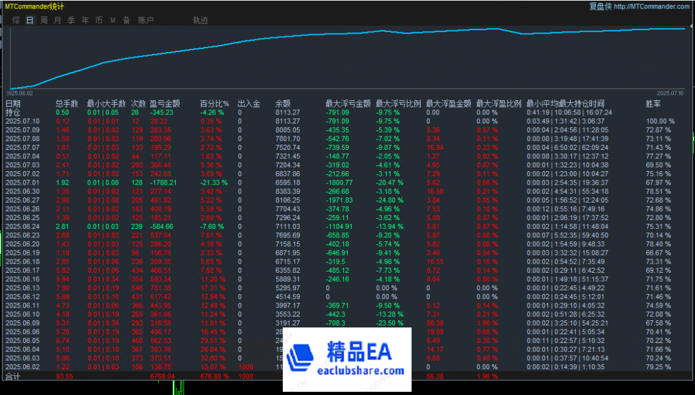
Task: Select the 2025.07.01 row date
Action: tap(23, 183)
